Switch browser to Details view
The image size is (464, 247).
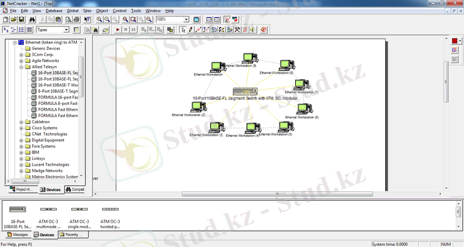coord(30,30)
